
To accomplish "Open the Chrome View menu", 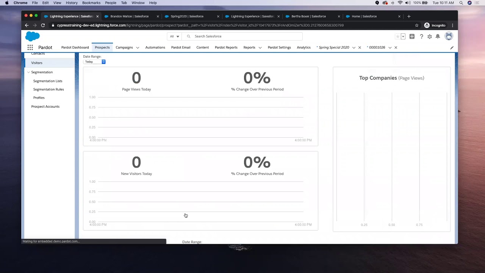I will coord(57,3).
